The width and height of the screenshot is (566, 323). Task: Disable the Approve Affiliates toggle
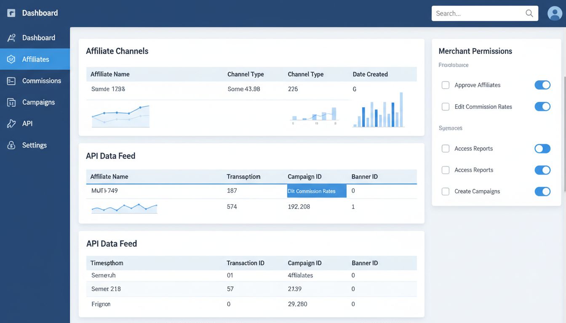542,85
